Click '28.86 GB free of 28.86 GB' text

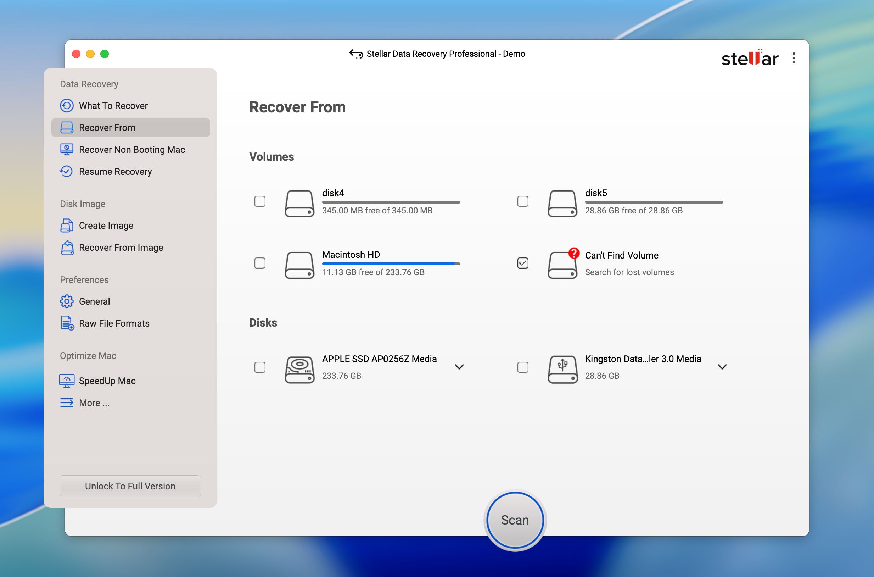tap(634, 211)
